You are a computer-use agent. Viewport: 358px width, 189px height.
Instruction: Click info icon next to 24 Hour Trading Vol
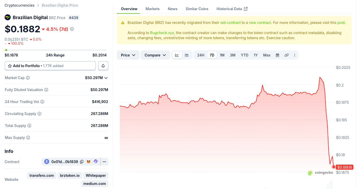coord(42,102)
